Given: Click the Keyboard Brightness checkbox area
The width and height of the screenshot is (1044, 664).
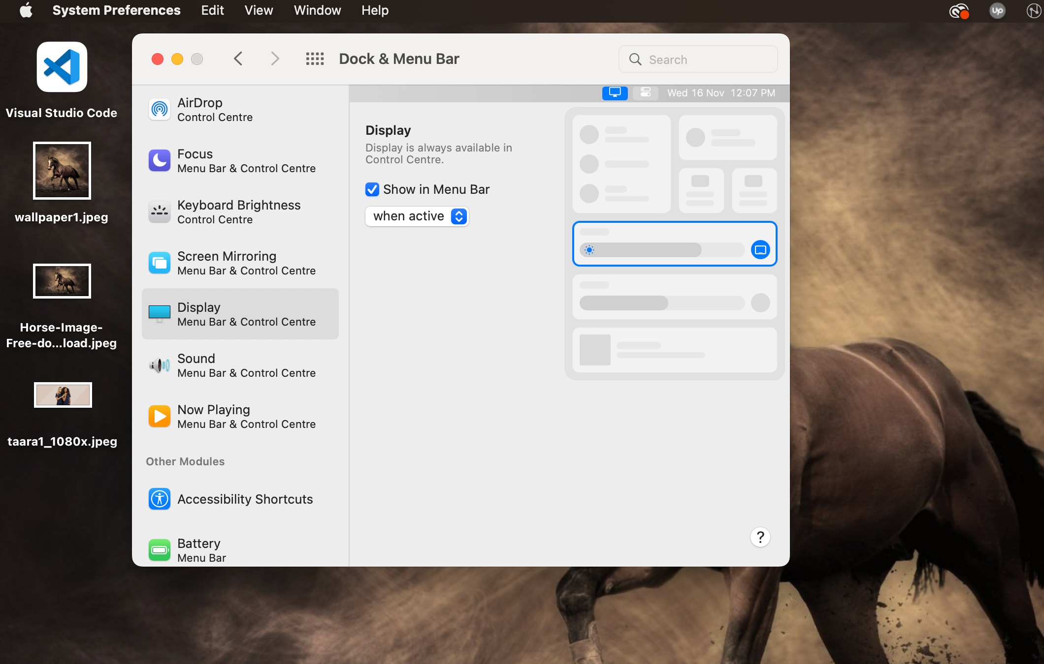Looking at the screenshot, I should click(x=239, y=211).
